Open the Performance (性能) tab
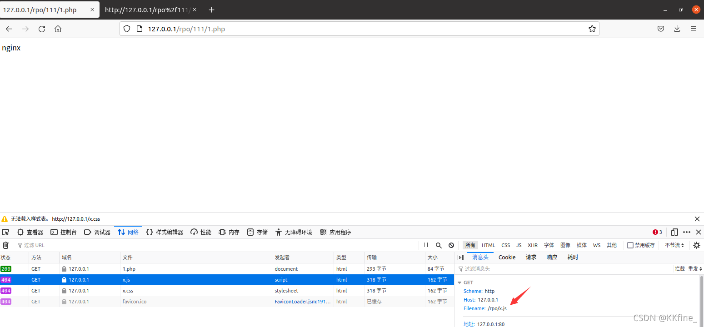704x327 pixels. coord(201,232)
